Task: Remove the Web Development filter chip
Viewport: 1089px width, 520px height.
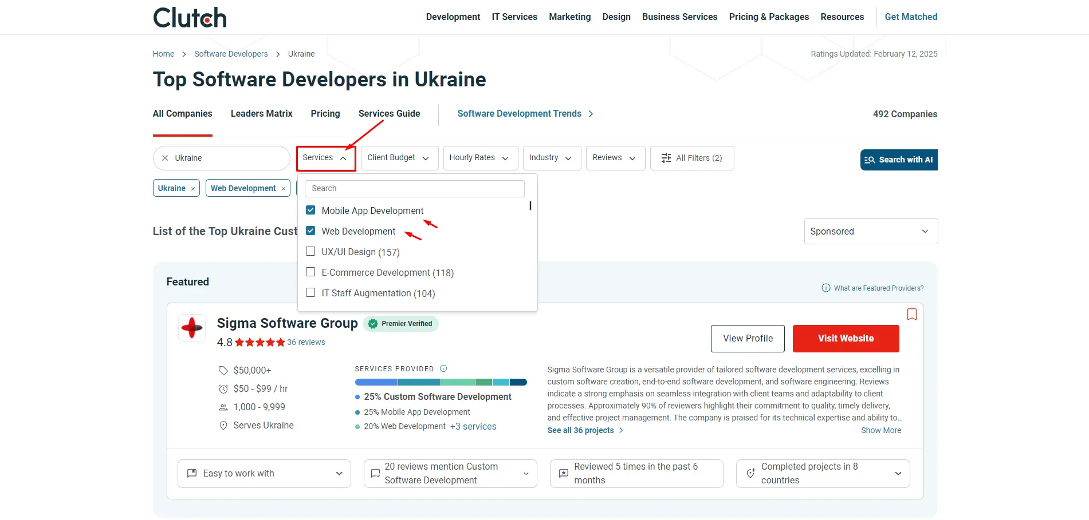Action: coord(284,189)
